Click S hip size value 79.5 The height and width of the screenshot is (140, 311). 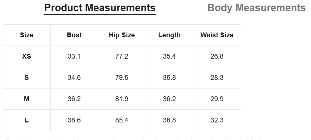tap(122, 78)
